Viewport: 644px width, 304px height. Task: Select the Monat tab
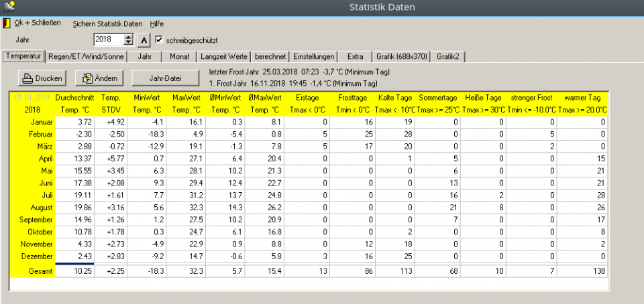[179, 56]
